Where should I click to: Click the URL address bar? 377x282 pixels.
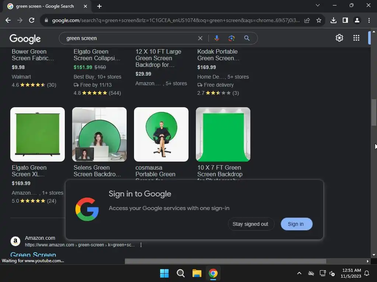(176, 21)
